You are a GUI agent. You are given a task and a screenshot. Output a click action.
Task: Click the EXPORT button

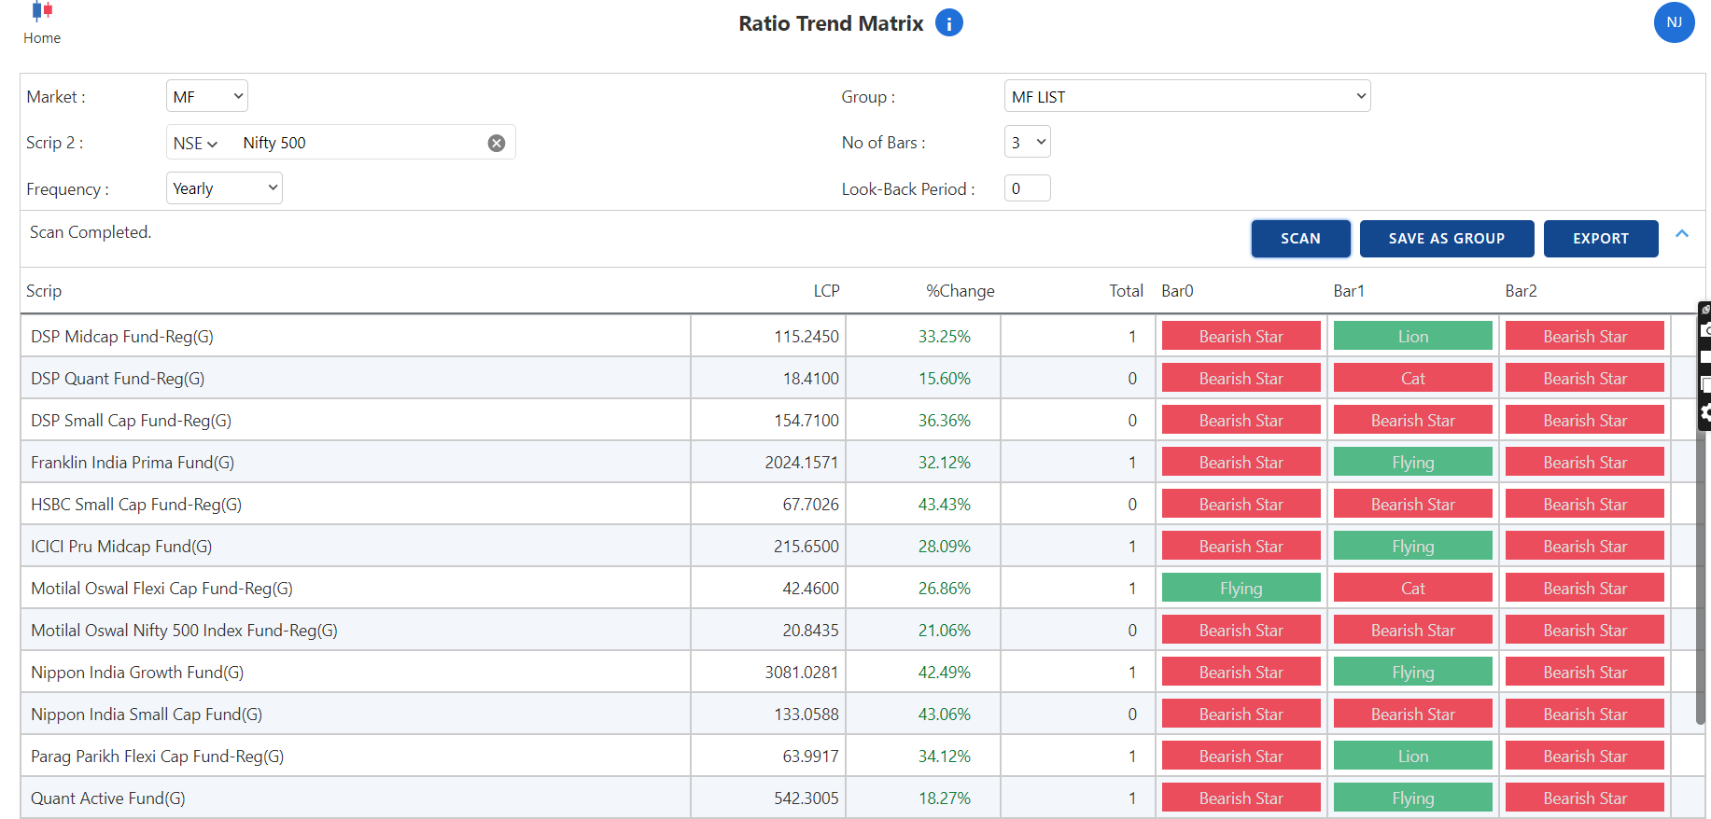click(1601, 239)
